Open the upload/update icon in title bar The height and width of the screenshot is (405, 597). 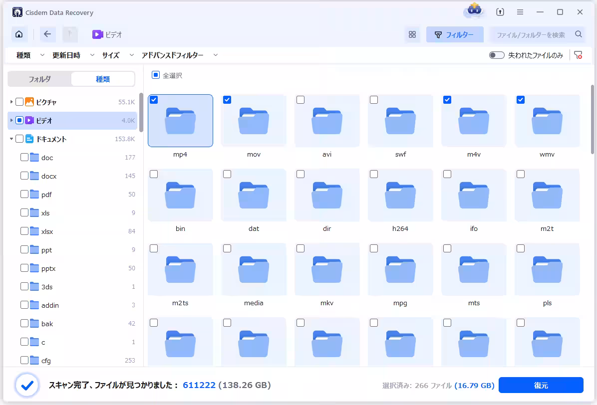tap(500, 12)
